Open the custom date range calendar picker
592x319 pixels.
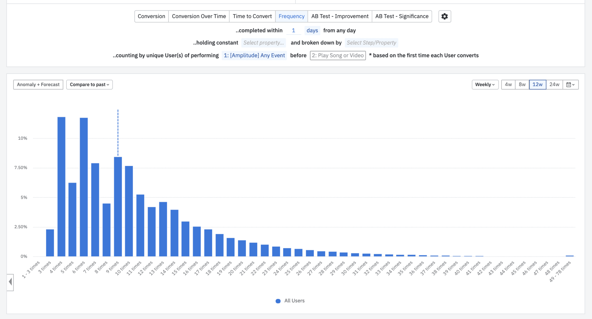[570, 85]
